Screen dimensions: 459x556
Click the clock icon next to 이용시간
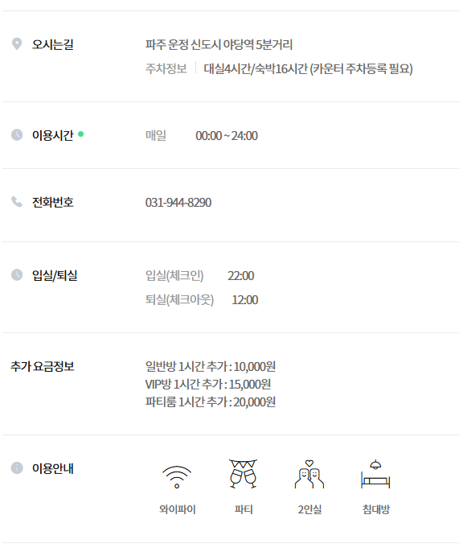[17, 134]
